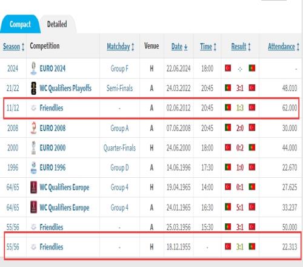Open the 1:3 result from 02.06.2012

[240, 108]
